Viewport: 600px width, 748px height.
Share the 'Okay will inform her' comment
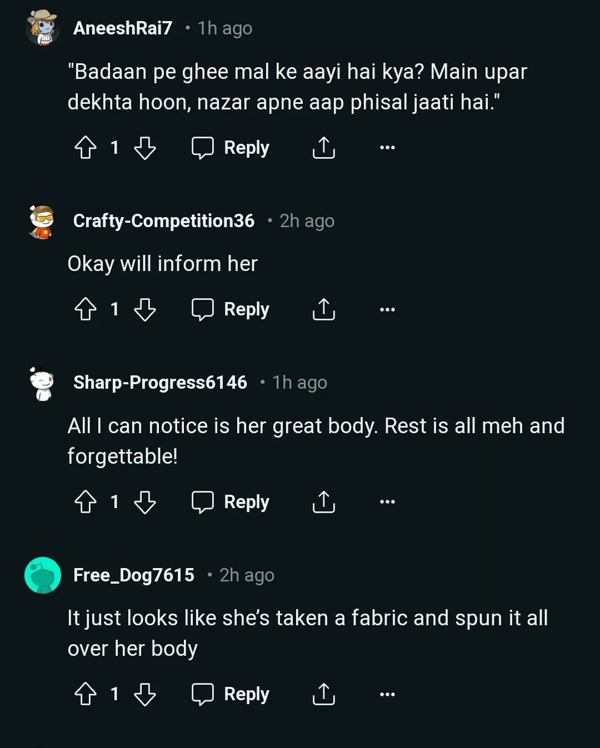click(x=323, y=309)
